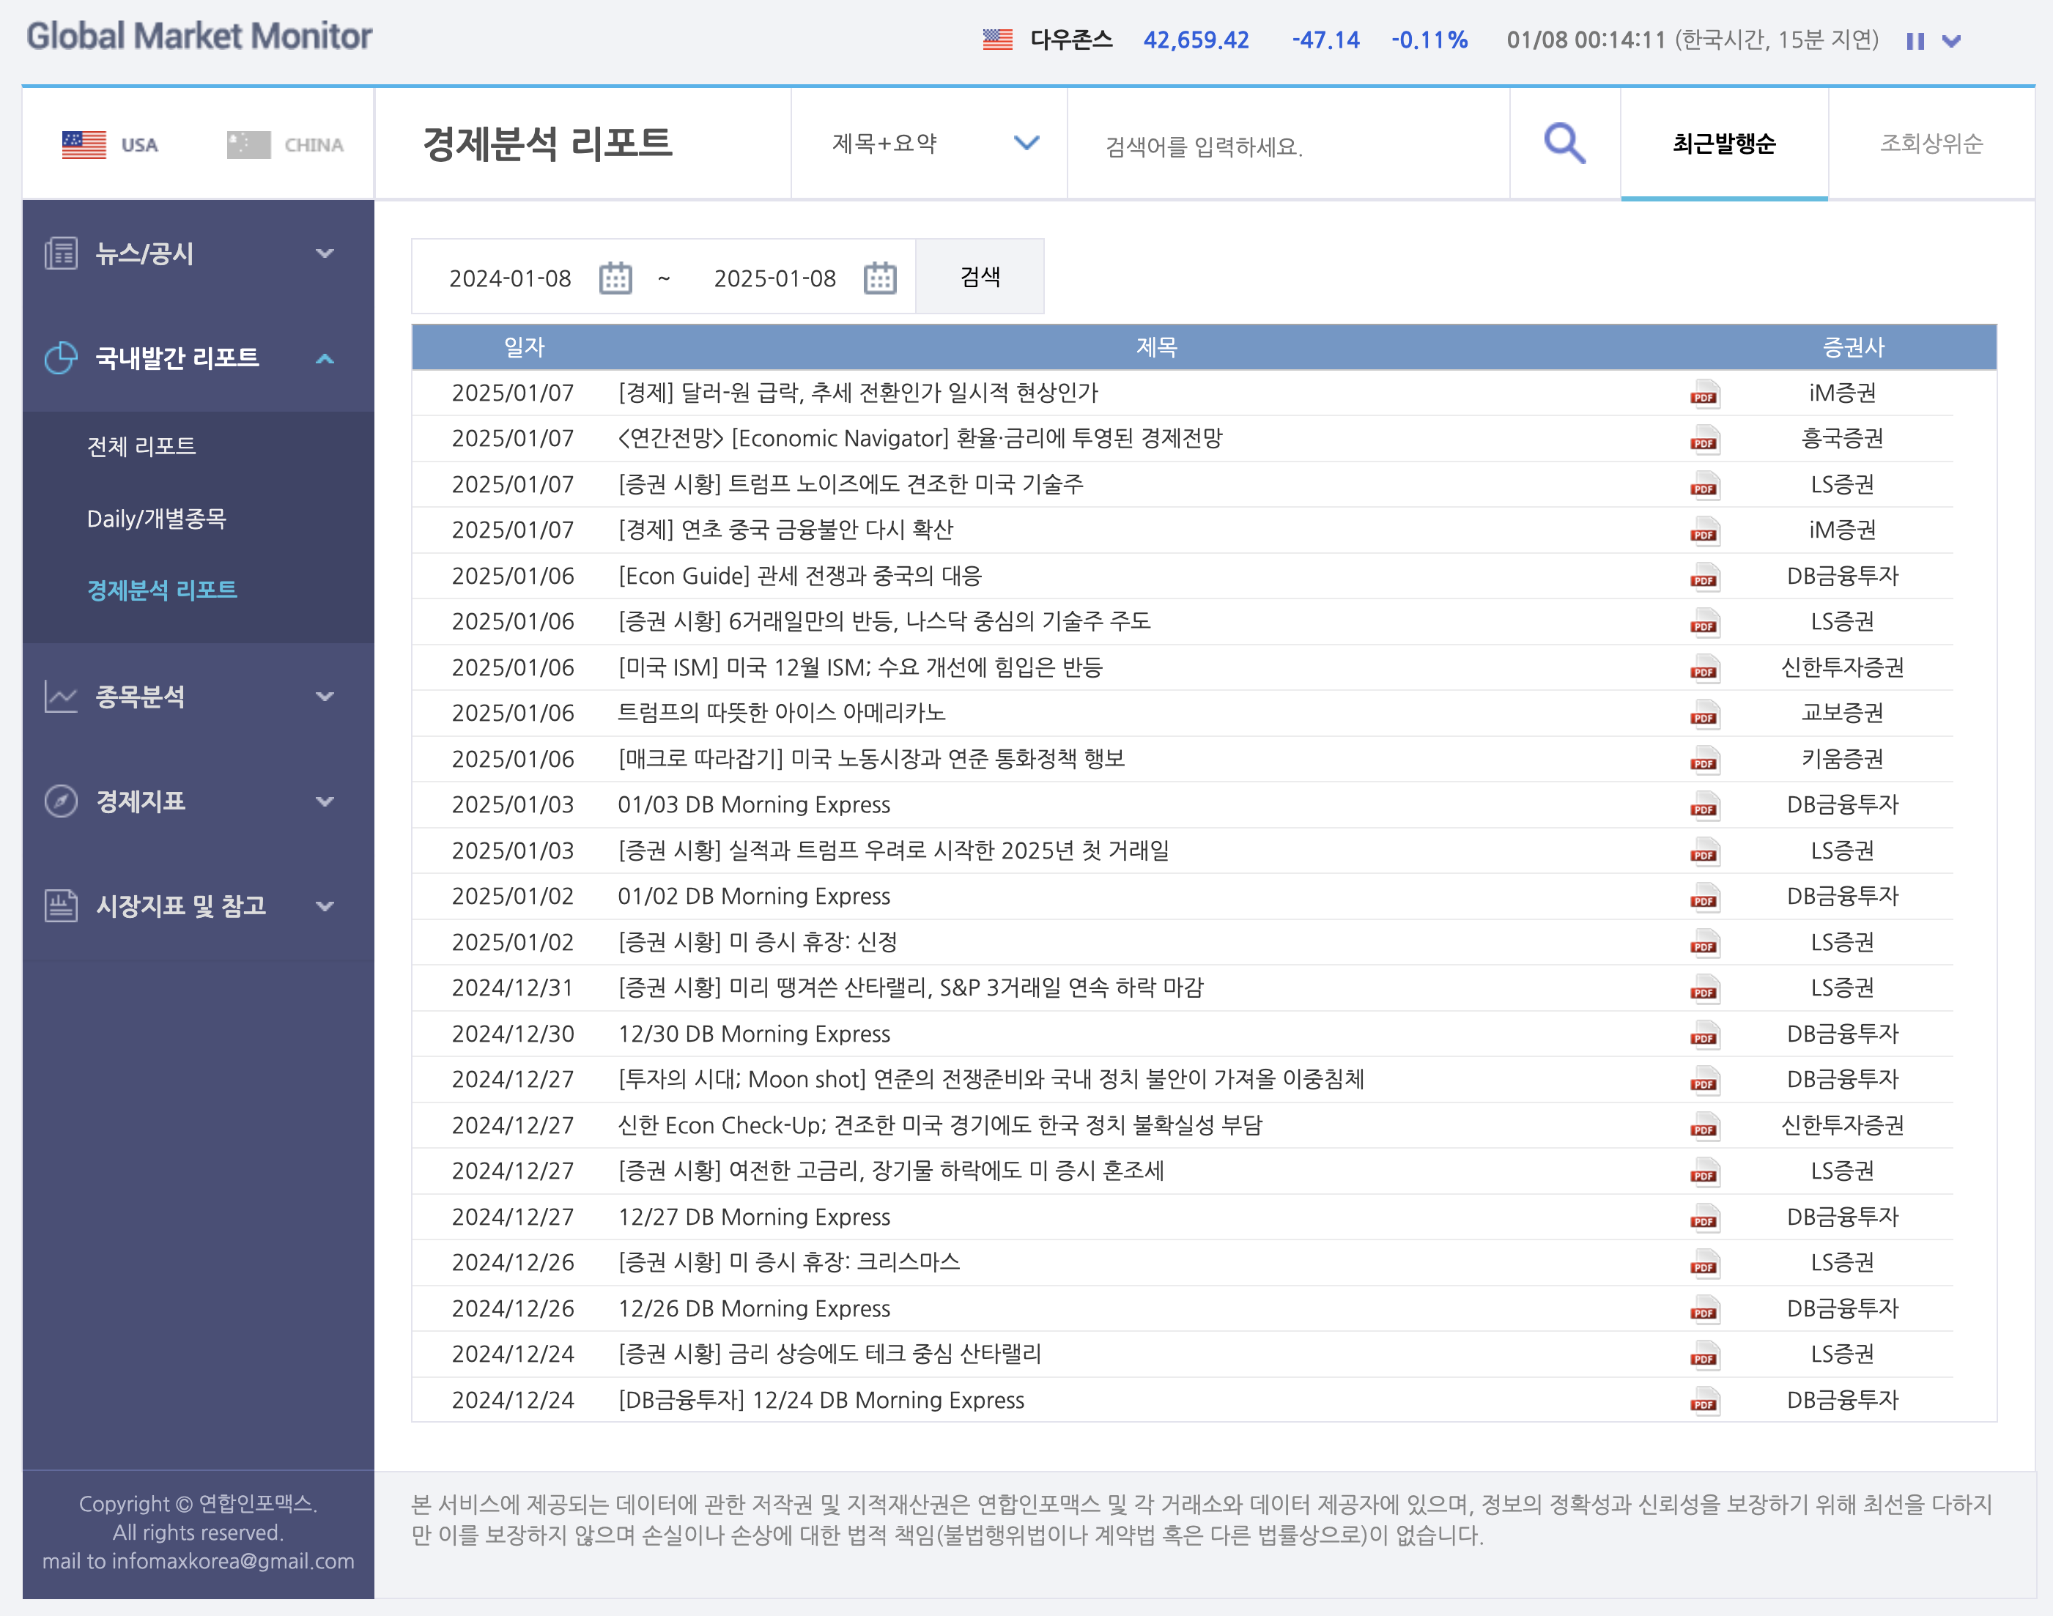This screenshot has width=2053, height=1616.
Task: Click the magnifier search icon
Action: coord(1565,144)
